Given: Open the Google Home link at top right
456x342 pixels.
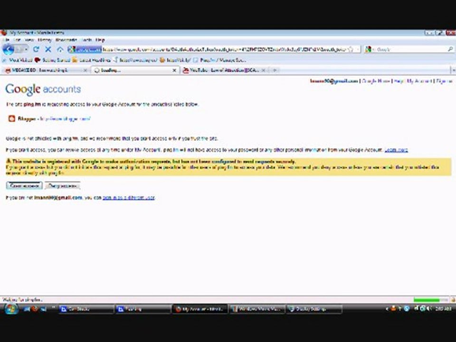Looking at the screenshot, I should point(376,81).
